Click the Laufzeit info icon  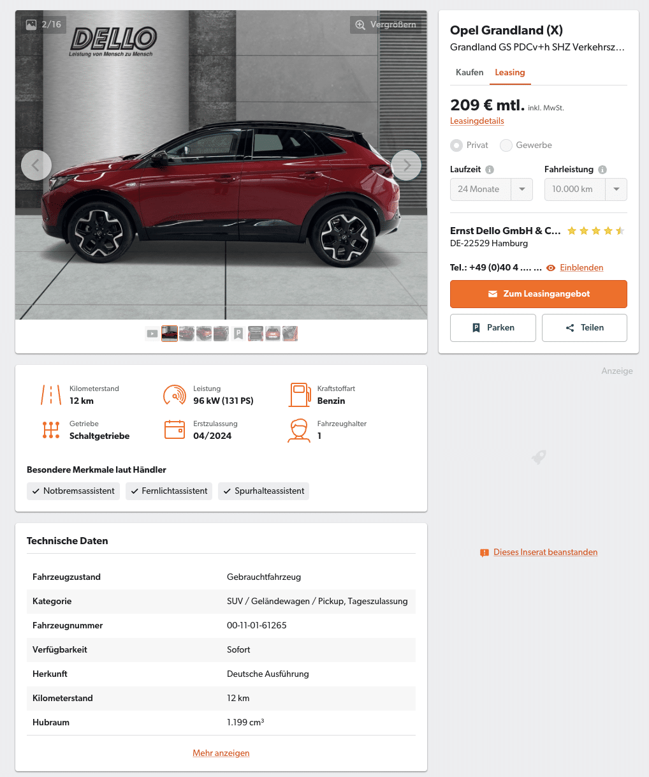(490, 170)
